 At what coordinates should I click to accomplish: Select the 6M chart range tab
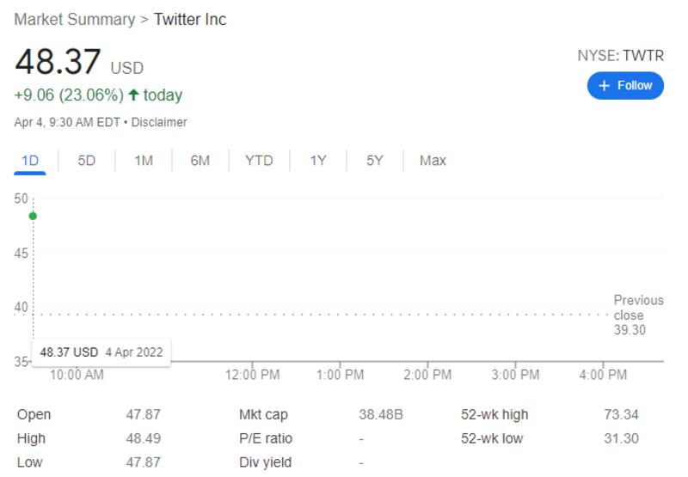coord(200,161)
